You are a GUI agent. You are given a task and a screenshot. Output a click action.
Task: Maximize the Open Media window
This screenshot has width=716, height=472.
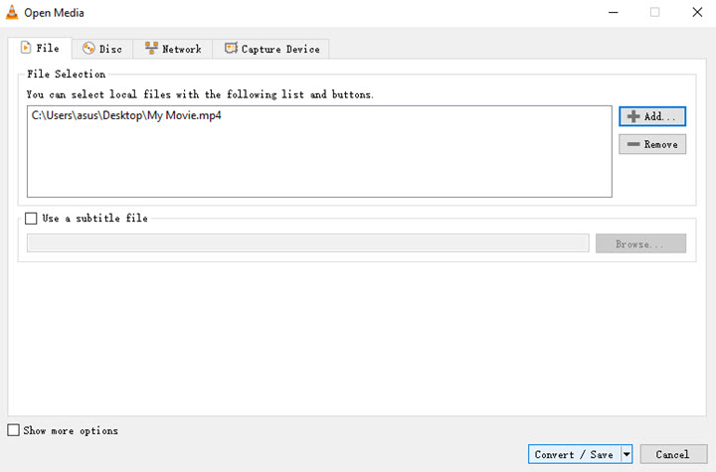(x=654, y=13)
